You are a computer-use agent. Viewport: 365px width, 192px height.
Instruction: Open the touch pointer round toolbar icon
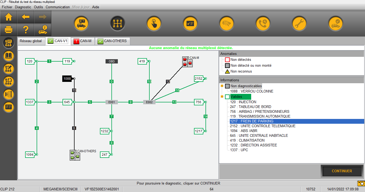pos(154,23)
